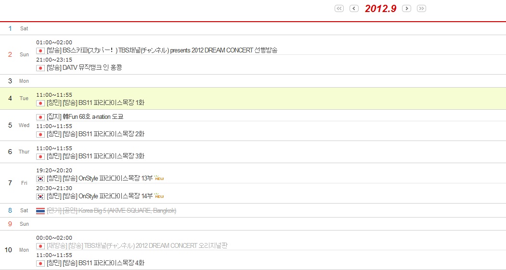Click the 20:30~21:30 time on Friday 7
This screenshot has width=506, height=270.
coord(54,188)
